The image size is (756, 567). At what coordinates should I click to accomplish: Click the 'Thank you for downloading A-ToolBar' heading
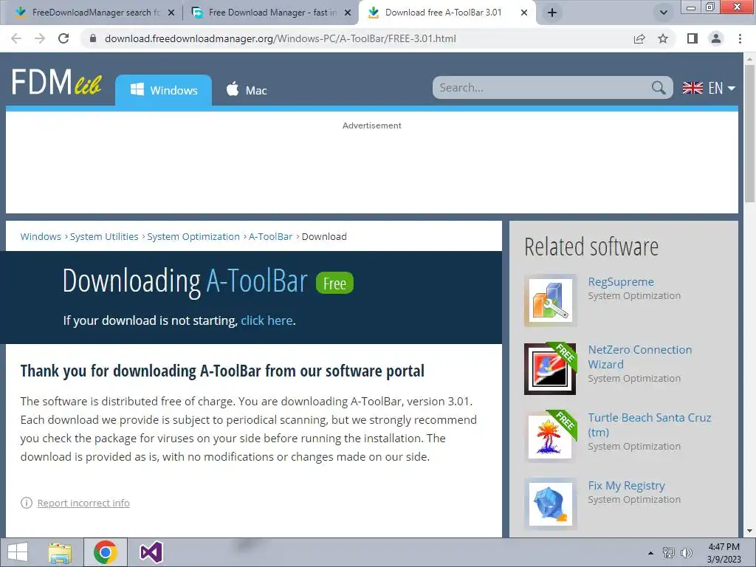click(222, 371)
